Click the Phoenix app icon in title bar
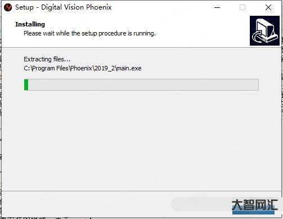 [8, 7]
